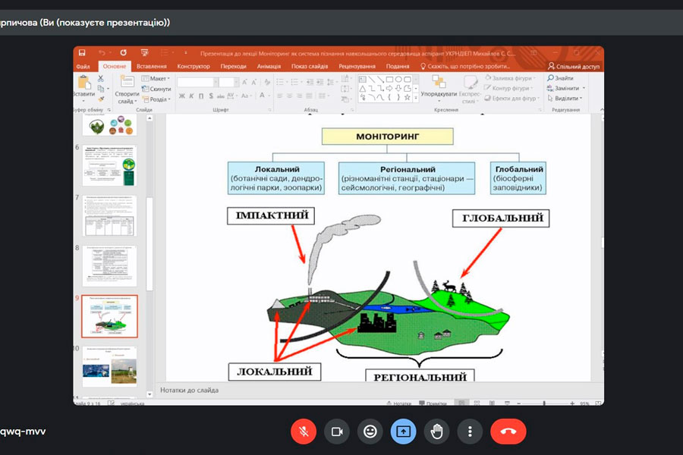683x455 pixels.
Task: Open more options three-dot menu
Action: [471, 431]
